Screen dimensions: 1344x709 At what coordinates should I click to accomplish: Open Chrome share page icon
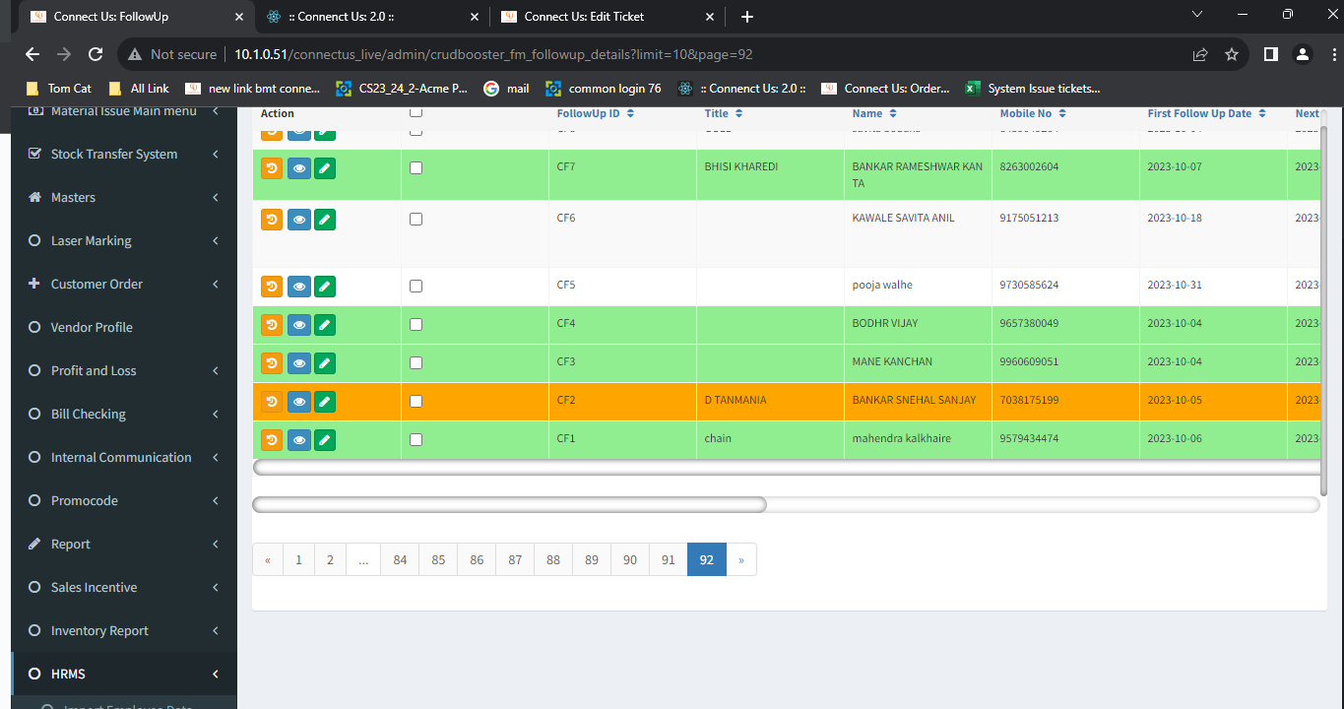point(1200,54)
